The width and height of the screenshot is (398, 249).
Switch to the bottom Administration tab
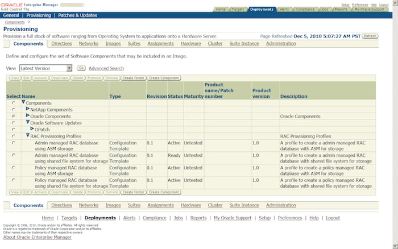click(281, 205)
